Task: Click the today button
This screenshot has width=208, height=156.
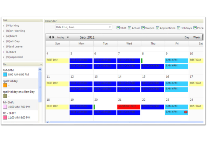Action: (61, 37)
